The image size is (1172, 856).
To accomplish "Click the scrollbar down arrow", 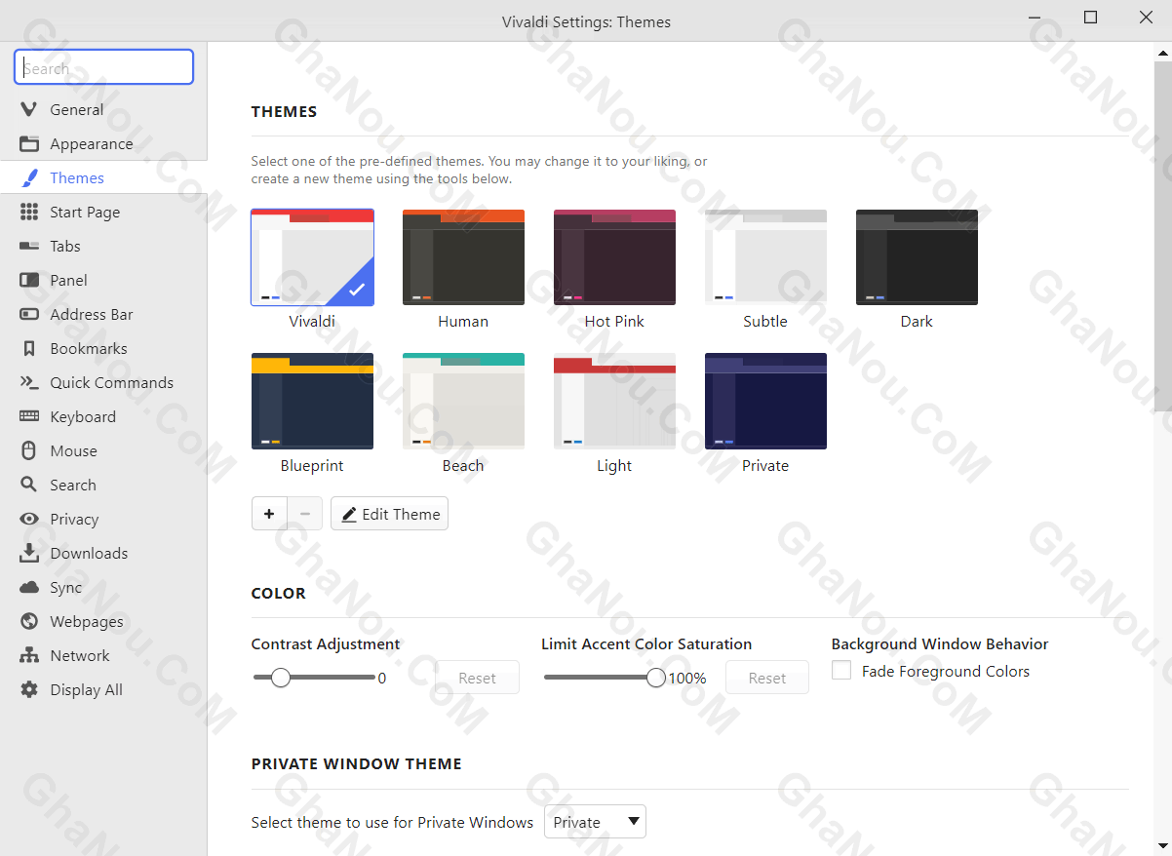I will pyautogui.click(x=1163, y=846).
